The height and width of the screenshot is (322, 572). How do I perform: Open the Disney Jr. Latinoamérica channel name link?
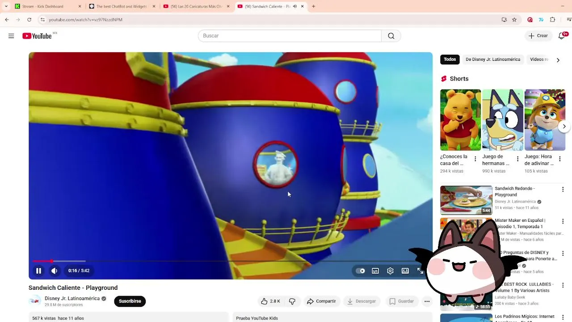[72, 298]
